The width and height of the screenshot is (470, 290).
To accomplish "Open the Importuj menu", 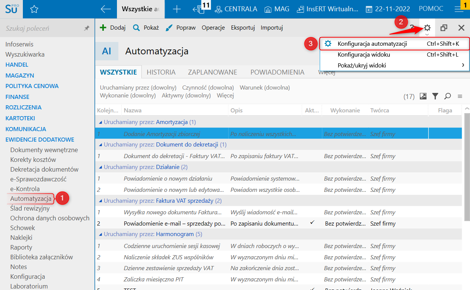I will tap(272, 27).
